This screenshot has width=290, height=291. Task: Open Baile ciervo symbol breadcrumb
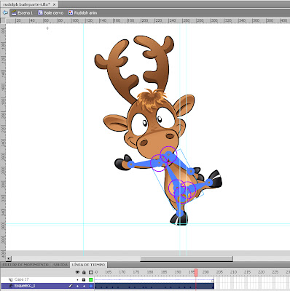(x=50, y=13)
